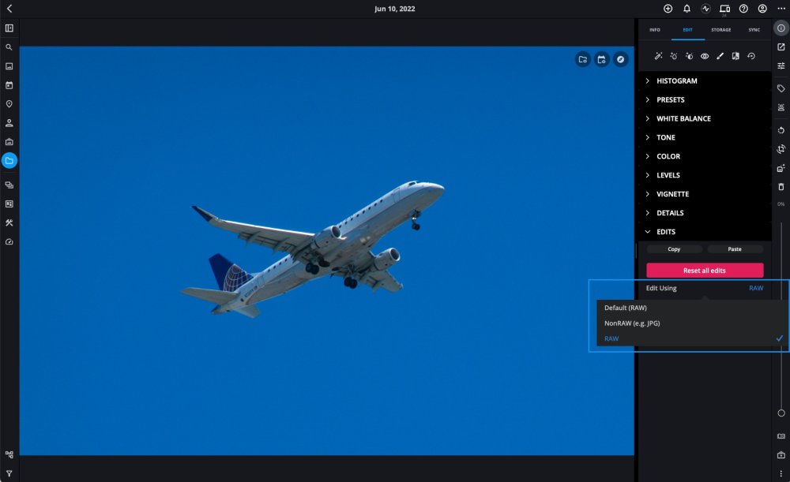The height and width of the screenshot is (482, 790).
Task: Click the Copy edits button
Action: [674, 249]
